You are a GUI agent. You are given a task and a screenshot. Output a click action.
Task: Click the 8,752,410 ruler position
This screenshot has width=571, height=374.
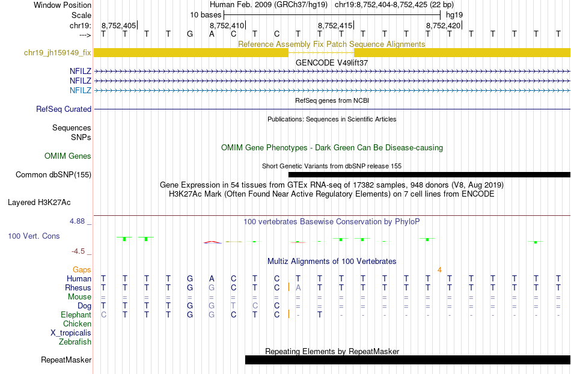[227, 25]
